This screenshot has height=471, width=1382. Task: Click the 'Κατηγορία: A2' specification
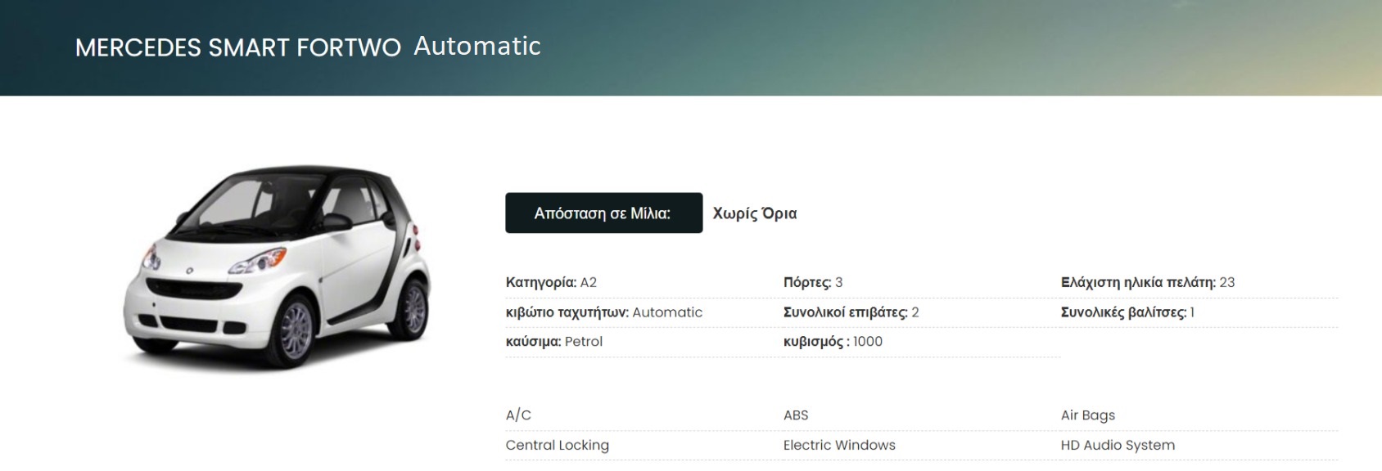(x=551, y=282)
